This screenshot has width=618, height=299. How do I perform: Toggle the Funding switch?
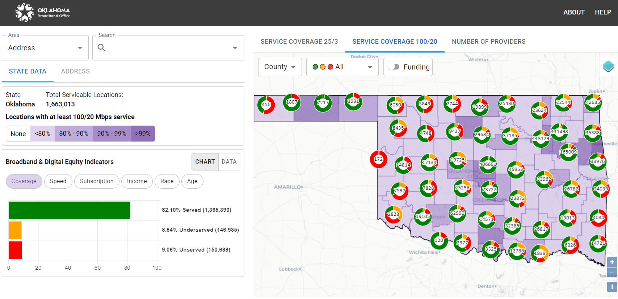(x=394, y=67)
